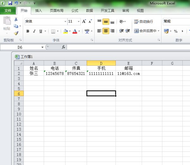Switch to the 插入 ribbon tab
Image resolution: width=190 pixels, height=165 pixels.
(38, 11)
